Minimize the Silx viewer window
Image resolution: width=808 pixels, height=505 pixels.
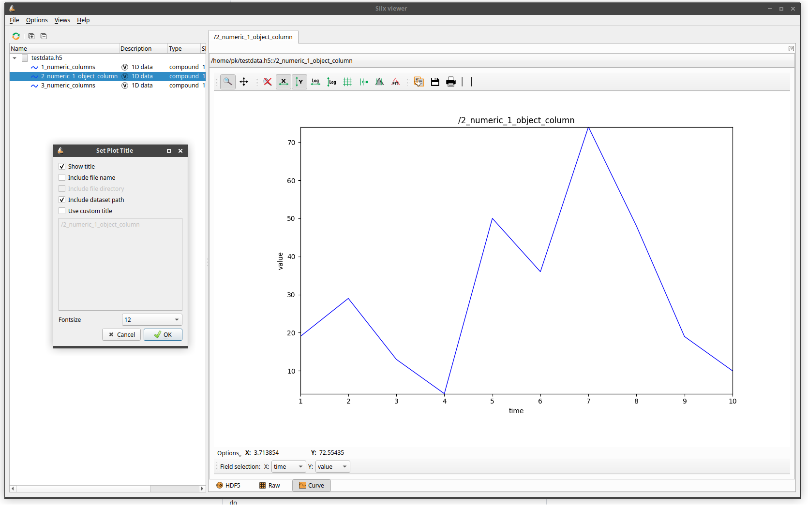pos(769,9)
